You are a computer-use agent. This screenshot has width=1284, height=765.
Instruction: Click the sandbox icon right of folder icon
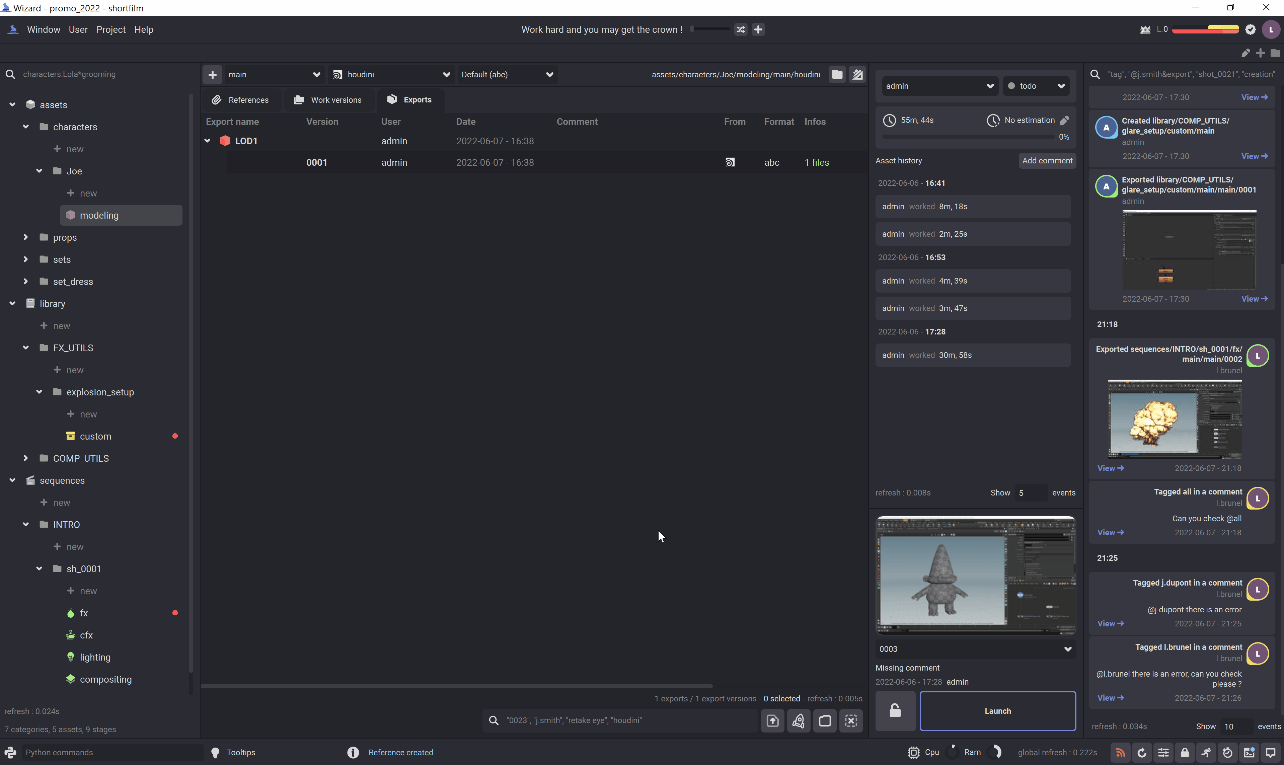click(x=858, y=74)
